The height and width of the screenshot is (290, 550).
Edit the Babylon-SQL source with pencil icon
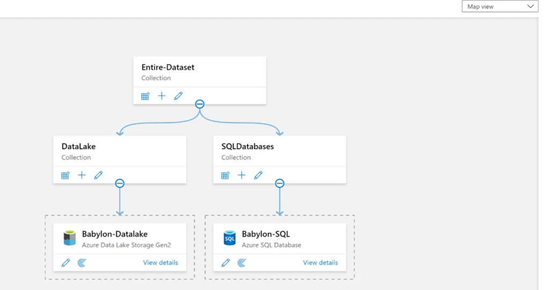click(226, 263)
